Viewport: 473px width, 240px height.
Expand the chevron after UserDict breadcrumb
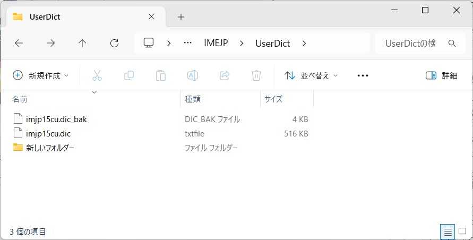tap(304, 44)
